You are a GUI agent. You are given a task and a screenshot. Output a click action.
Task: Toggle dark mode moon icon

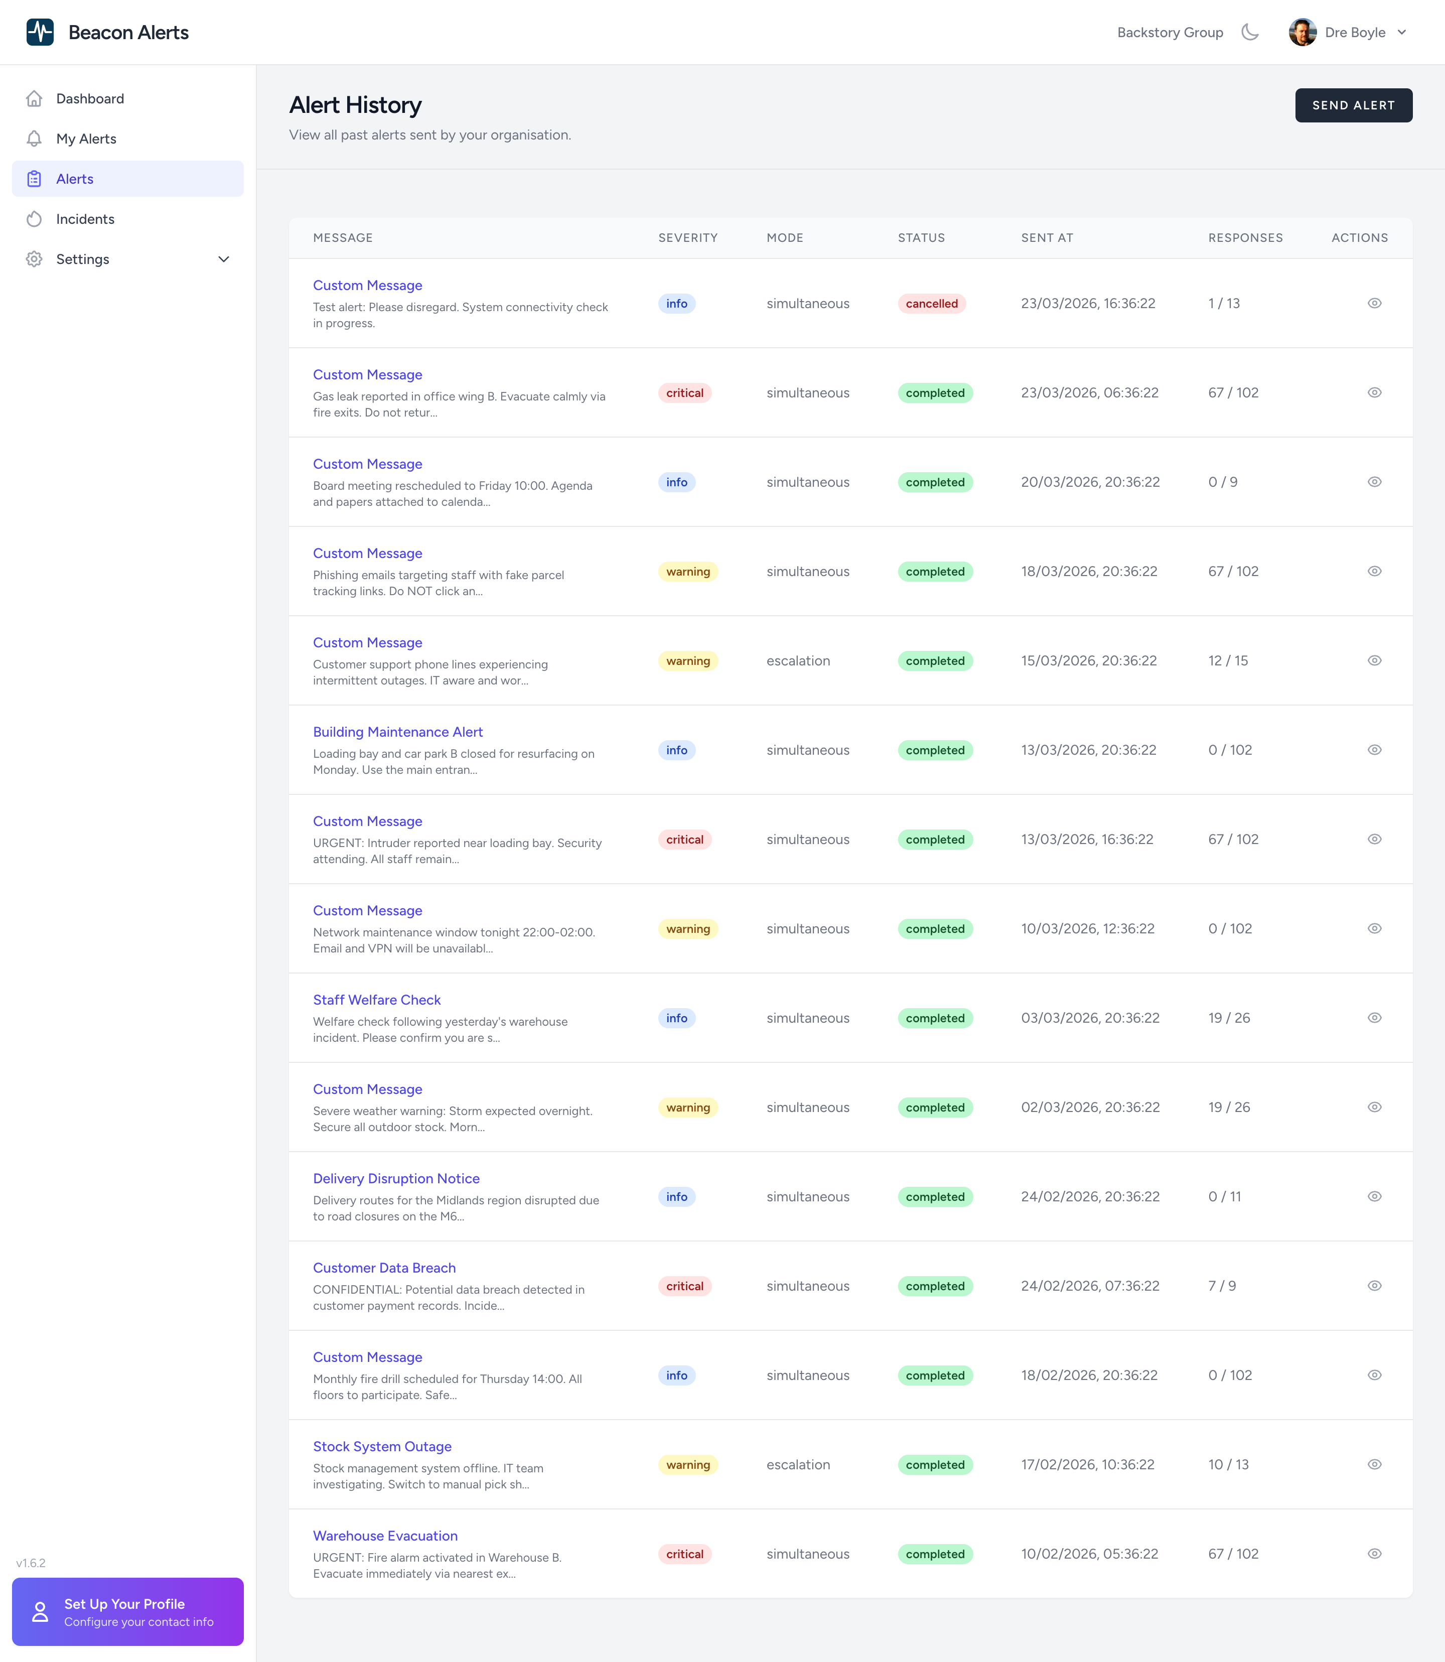1250,32
